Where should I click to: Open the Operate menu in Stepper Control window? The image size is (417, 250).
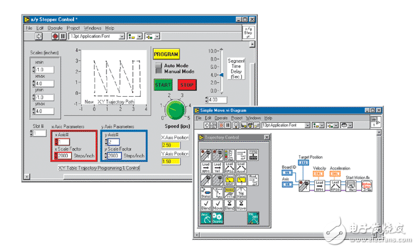point(55,28)
